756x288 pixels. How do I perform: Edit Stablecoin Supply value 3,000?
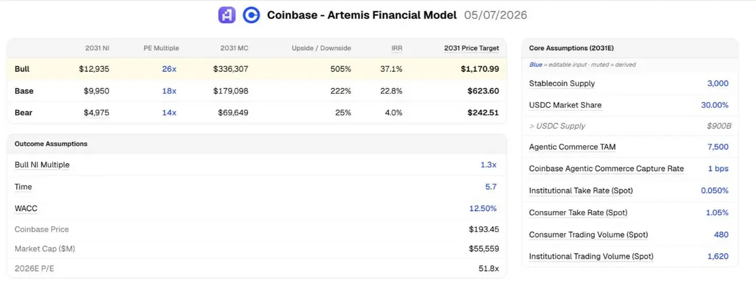point(718,83)
